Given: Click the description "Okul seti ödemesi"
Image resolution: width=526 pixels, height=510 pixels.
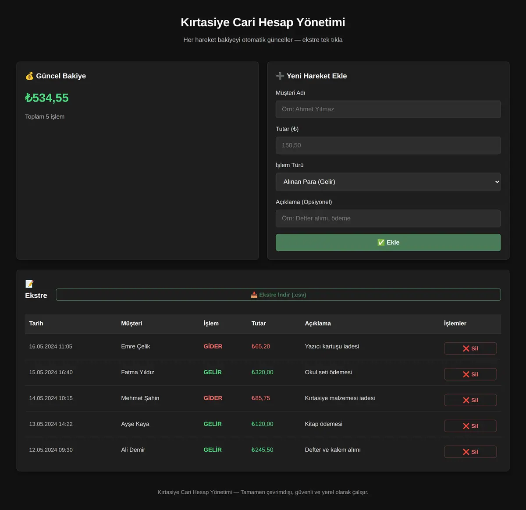Looking at the screenshot, I should coord(328,373).
